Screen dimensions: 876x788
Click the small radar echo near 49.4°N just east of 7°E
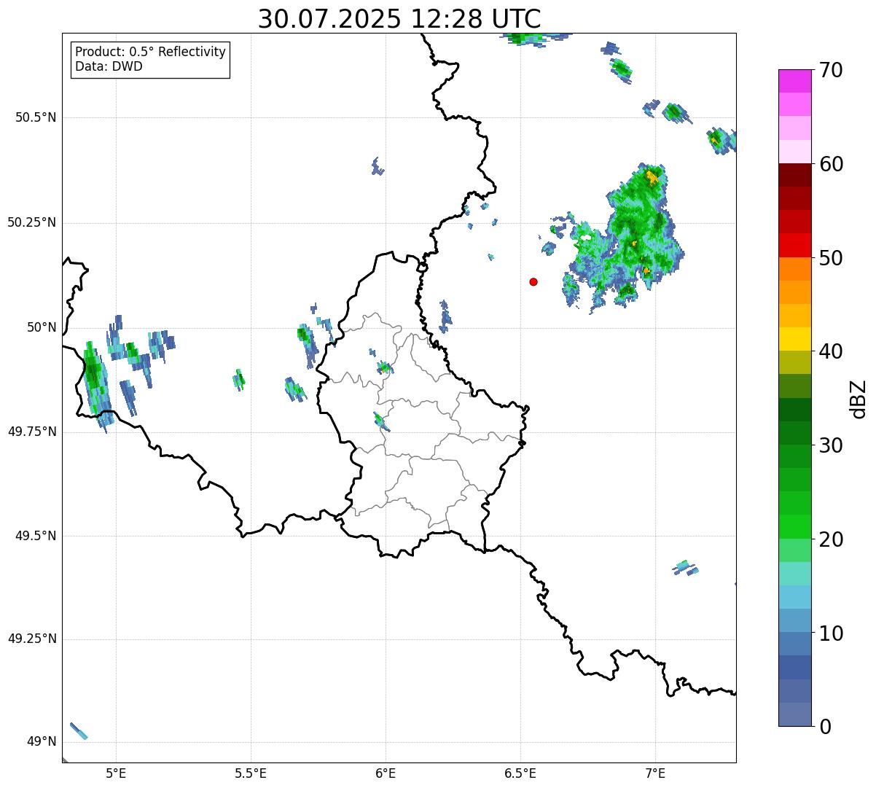click(x=684, y=567)
